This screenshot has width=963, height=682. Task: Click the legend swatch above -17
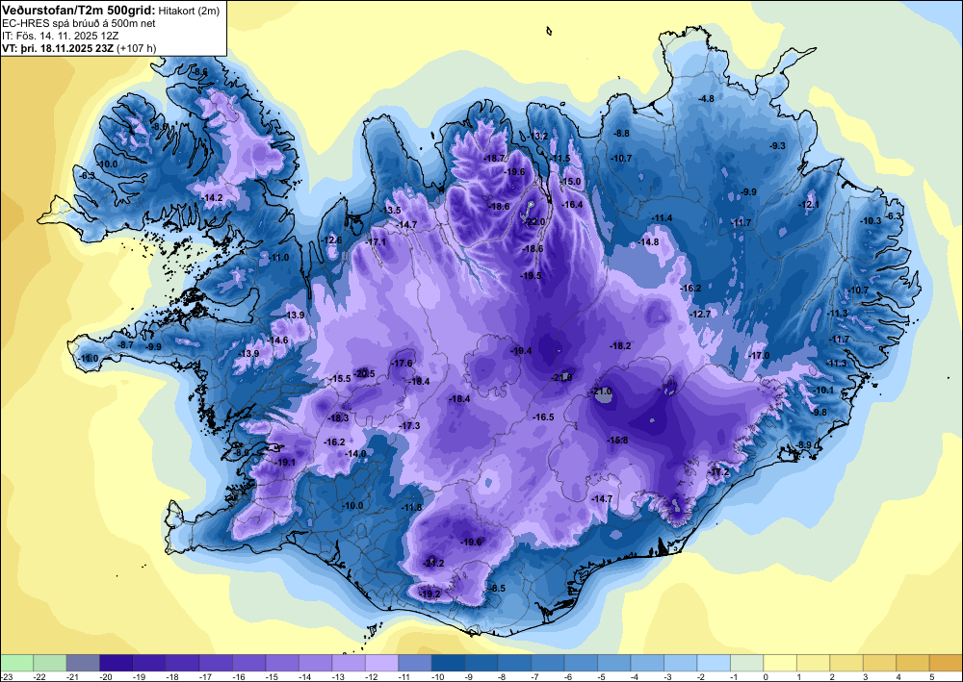pyautogui.click(x=216, y=663)
